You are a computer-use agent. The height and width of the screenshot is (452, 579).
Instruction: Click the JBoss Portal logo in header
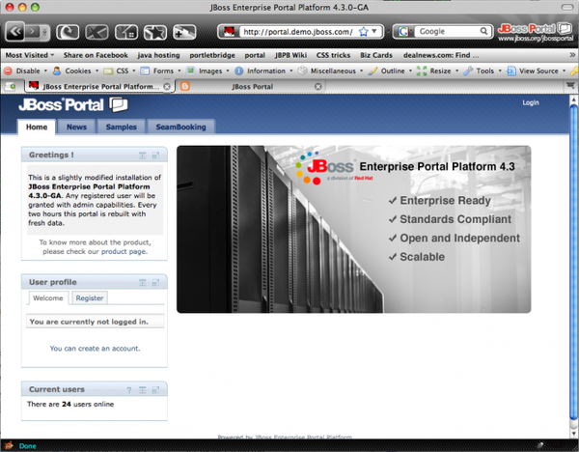[73, 105]
